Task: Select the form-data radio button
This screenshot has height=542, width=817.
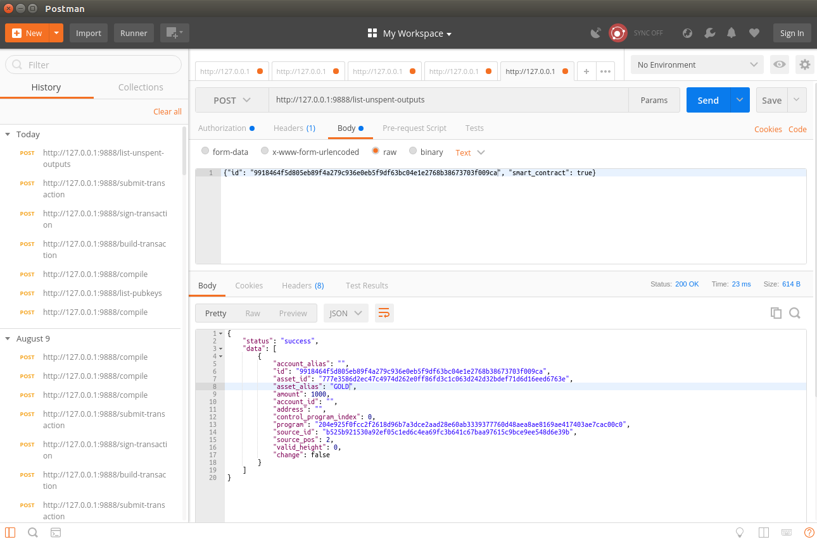Action: [x=205, y=151]
